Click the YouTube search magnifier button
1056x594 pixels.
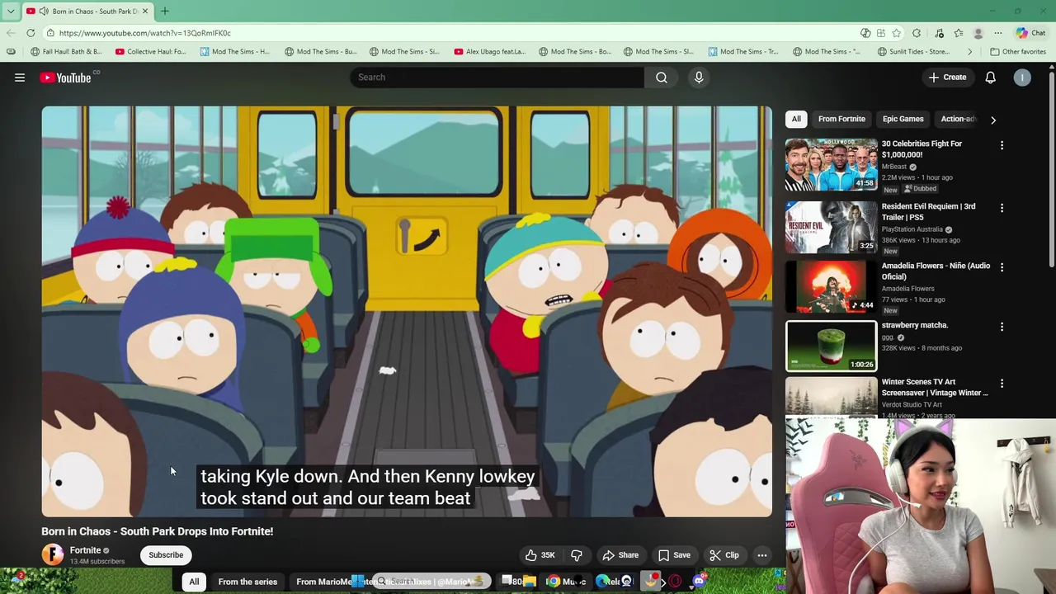point(662,78)
